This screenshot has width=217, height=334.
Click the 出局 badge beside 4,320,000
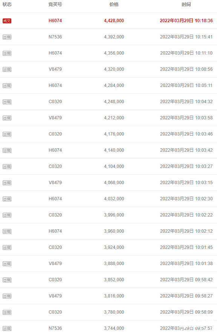point(7,69)
